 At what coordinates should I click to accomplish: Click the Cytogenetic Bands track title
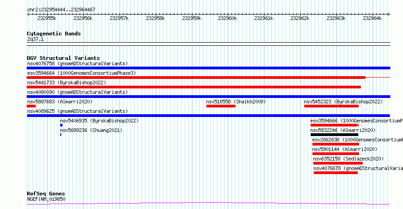[54, 34]
